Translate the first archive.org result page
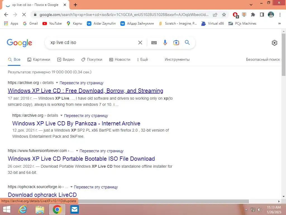Screen dimensions: 286x215 82,83
